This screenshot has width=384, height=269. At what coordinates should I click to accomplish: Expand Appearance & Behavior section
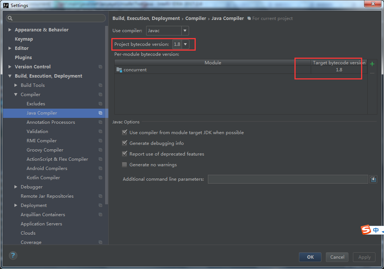10,30
